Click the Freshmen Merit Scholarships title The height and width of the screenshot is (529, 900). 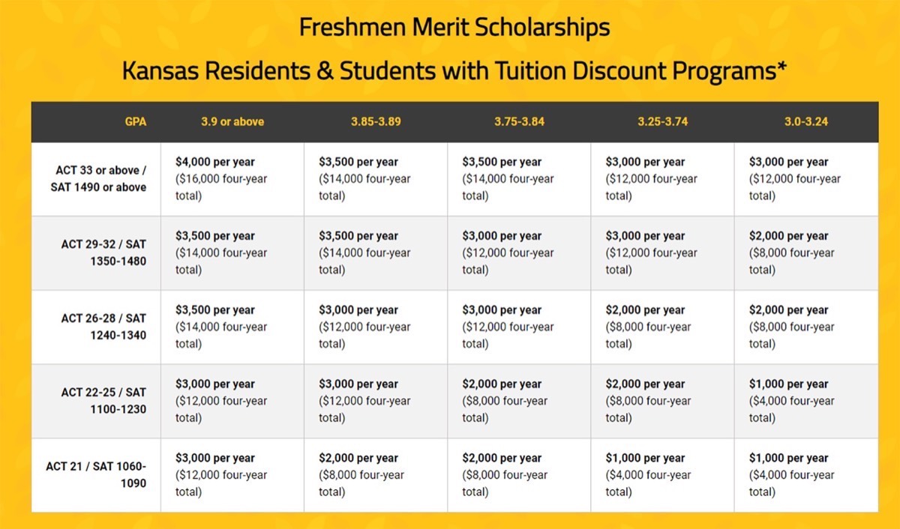pos(454,28)
